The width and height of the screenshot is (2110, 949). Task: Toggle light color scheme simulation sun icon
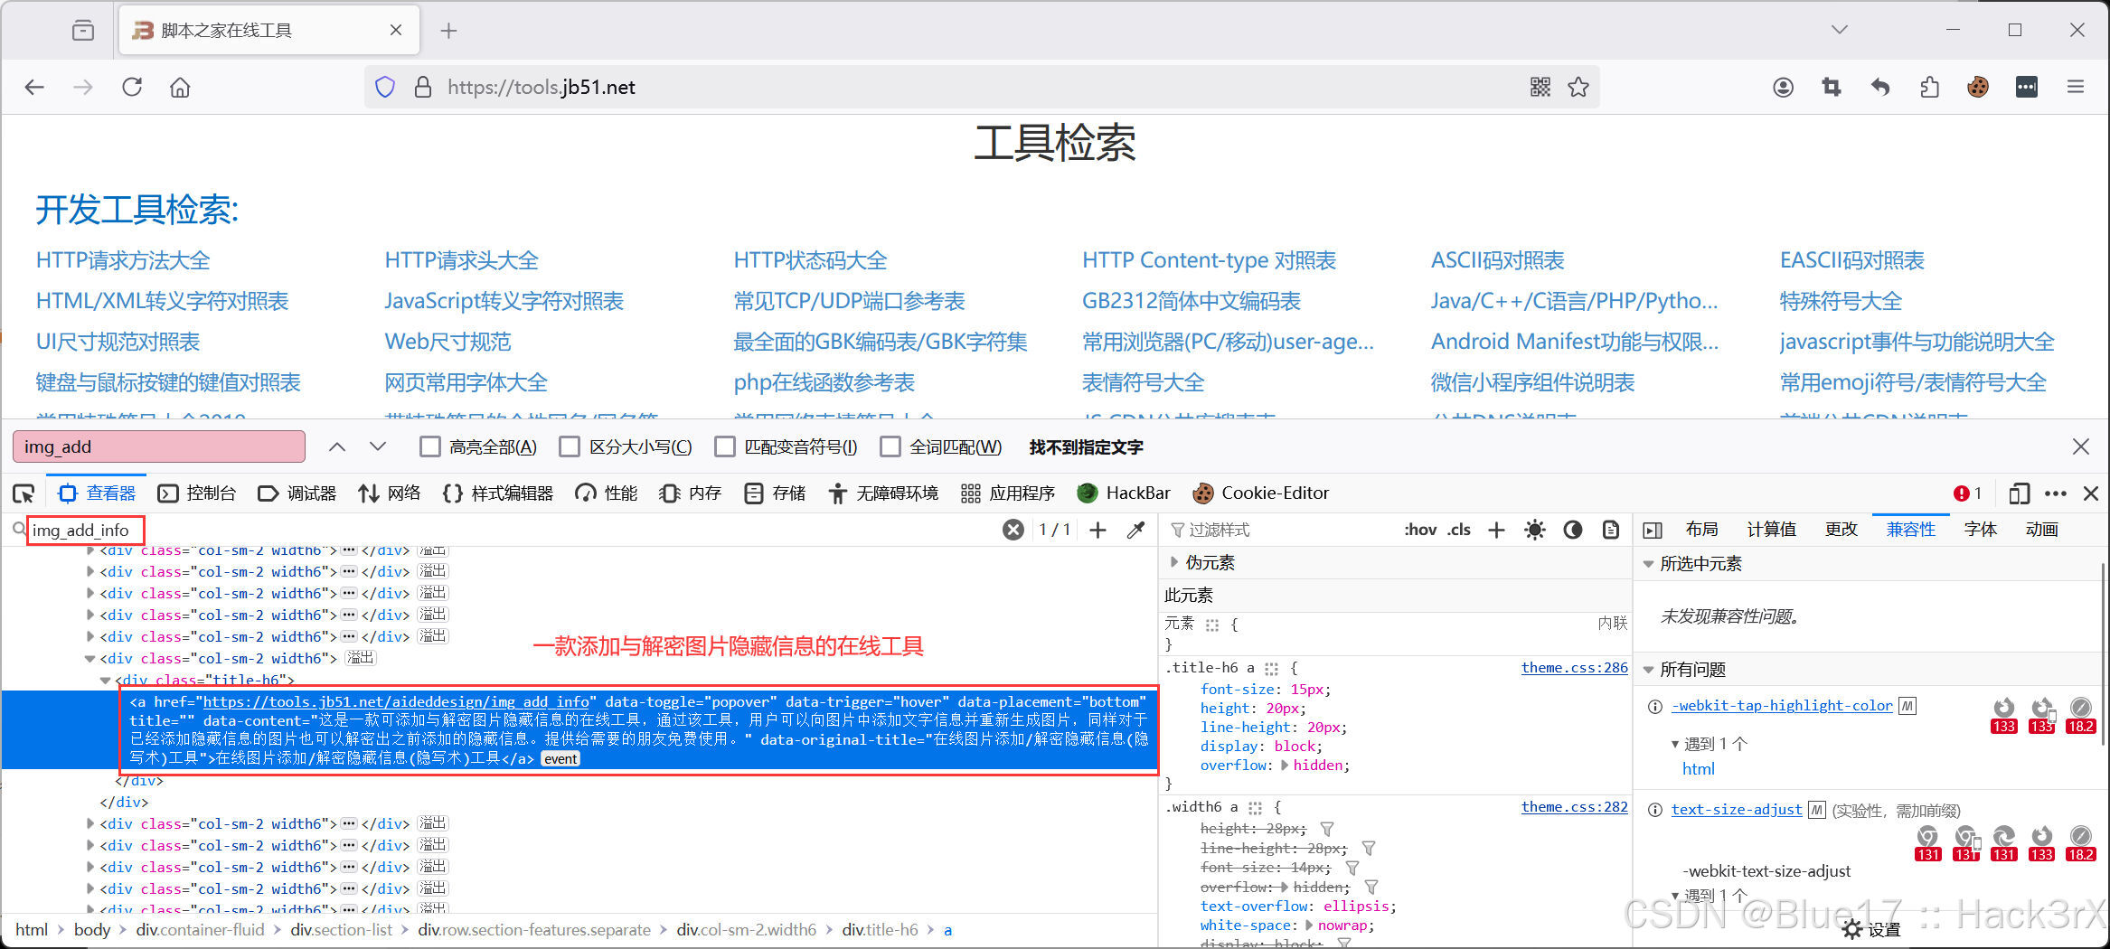coord(1534,530)
